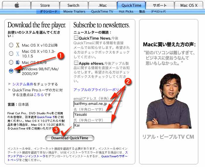Open the Store tab

(x=45, y=5)
